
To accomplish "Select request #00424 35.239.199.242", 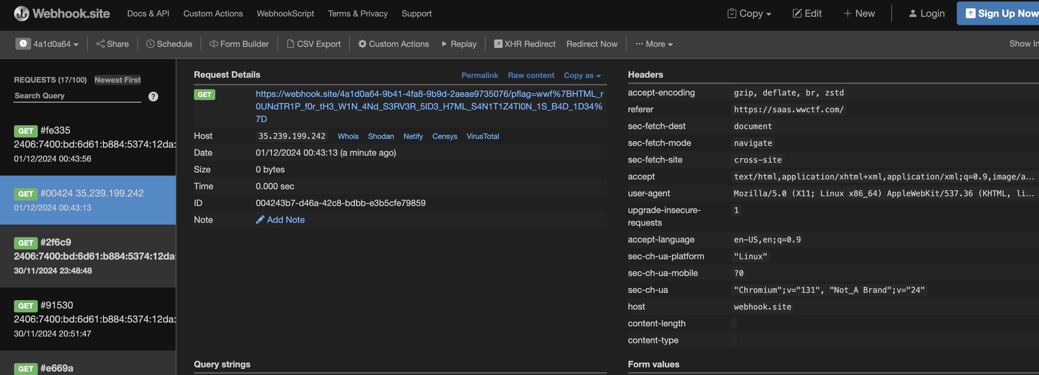I will [x=88, y=200].
